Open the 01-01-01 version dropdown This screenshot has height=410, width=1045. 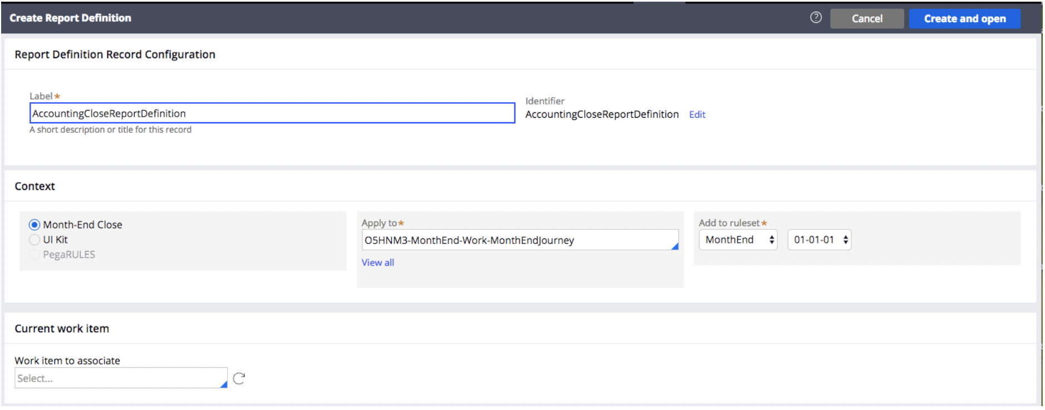820,240
